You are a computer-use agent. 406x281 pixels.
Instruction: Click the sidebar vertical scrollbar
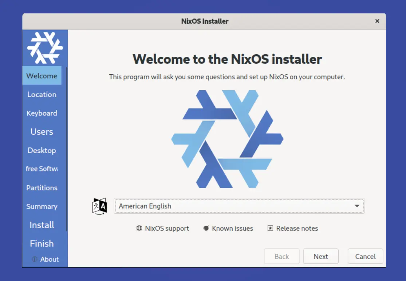[x=67, y=149]
